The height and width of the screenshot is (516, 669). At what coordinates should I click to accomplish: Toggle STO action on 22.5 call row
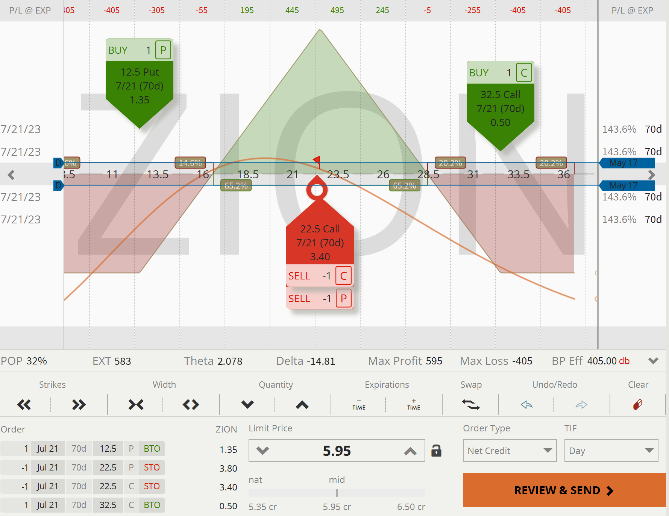pos(152,486)
